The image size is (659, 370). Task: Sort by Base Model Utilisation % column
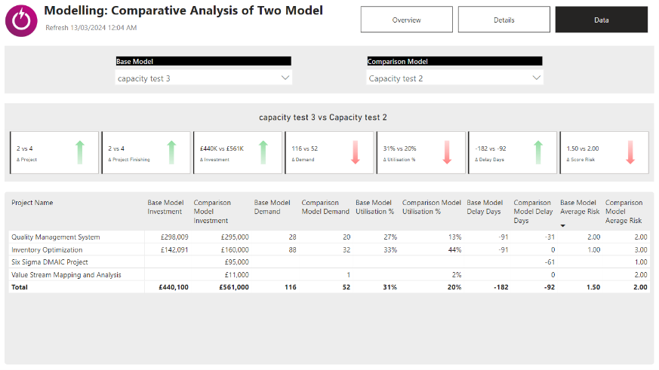point(374,207)
